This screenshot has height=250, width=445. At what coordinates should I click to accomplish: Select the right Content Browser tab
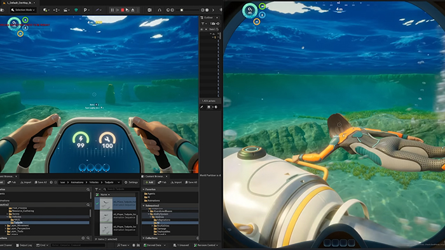[x=154, y=176]
